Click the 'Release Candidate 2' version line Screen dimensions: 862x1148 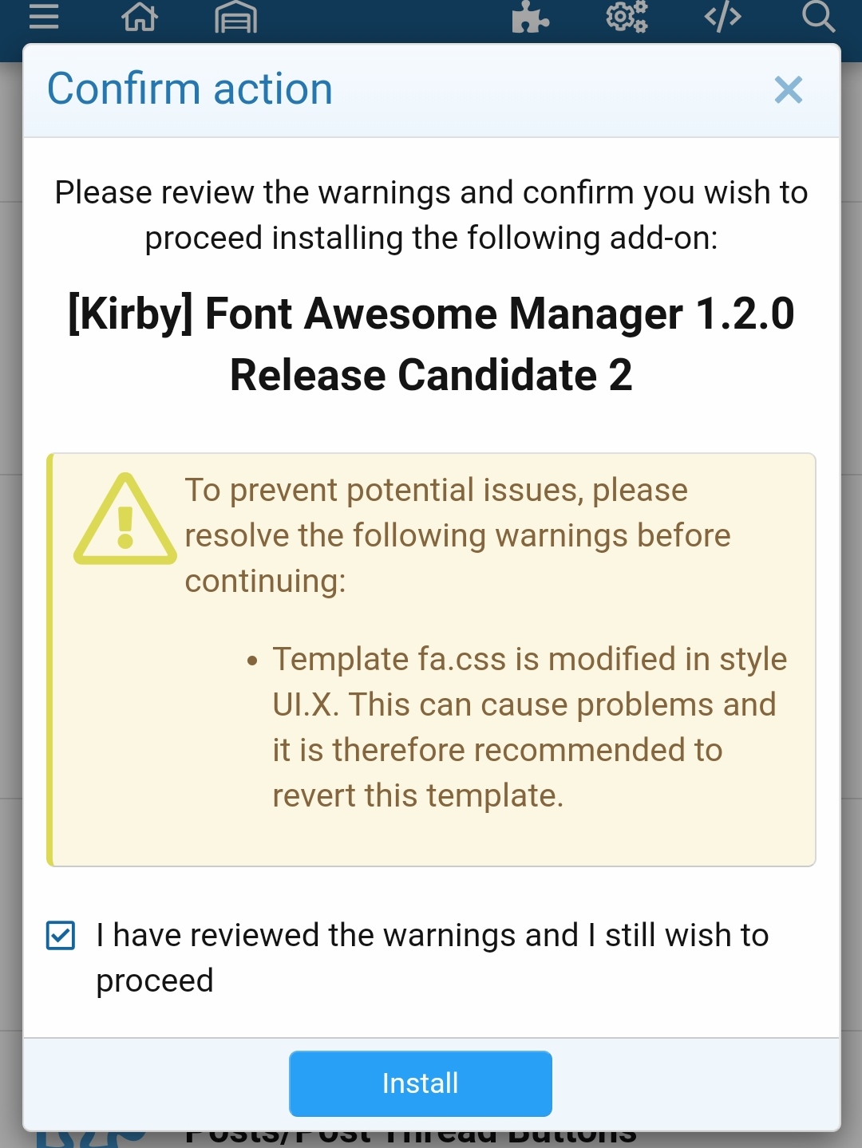(x=431, y=375)
